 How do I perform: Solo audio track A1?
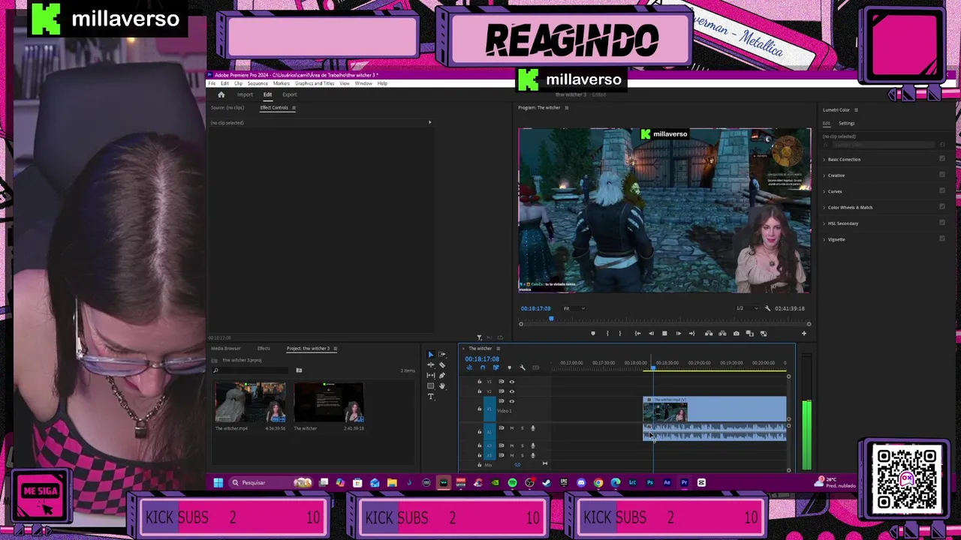tap(523, 428)
